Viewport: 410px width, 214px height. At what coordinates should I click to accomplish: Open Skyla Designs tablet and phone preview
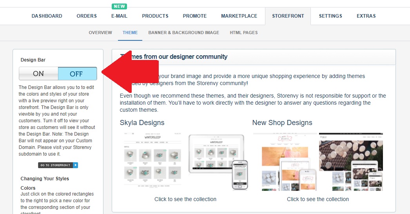pyautogui.click(x=218, y=162)
